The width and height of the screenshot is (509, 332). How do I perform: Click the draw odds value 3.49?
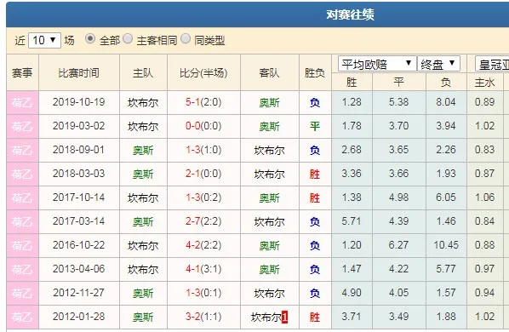[x=398, y=317]
